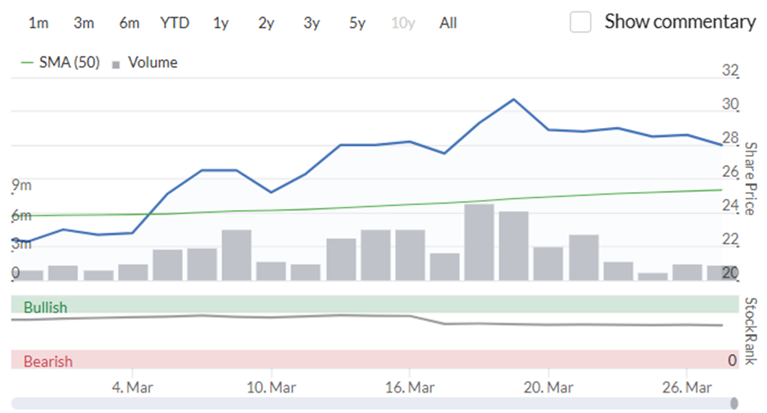Click the 20. Mar axis label

(x=548, y=388)
